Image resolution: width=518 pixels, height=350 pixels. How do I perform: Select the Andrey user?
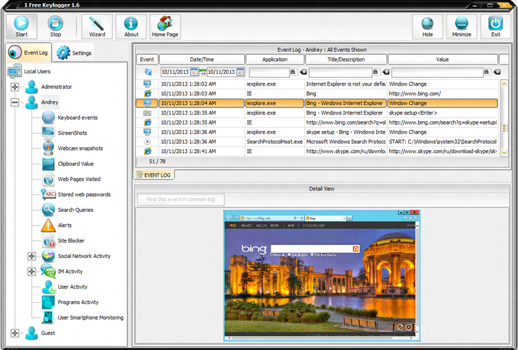[x=50, y=102]
